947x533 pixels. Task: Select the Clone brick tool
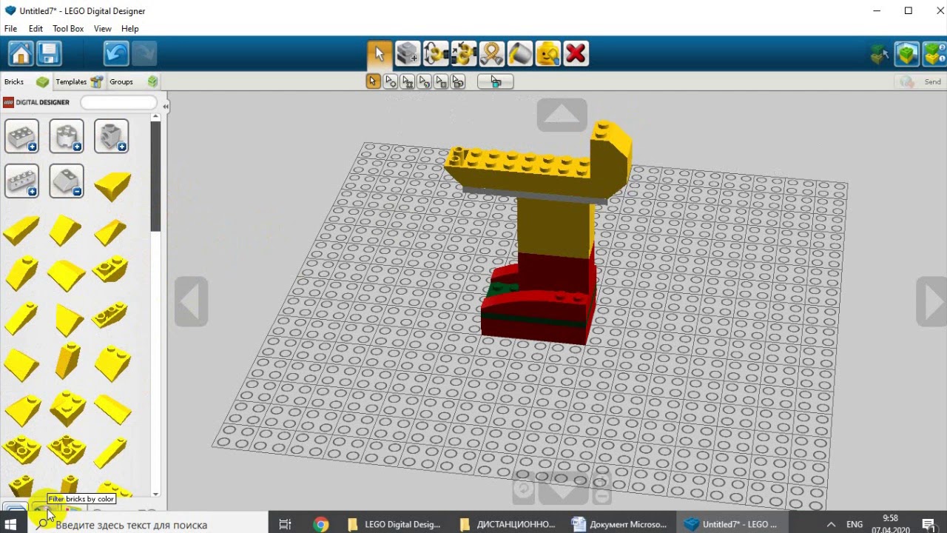(x=408, y=53)
